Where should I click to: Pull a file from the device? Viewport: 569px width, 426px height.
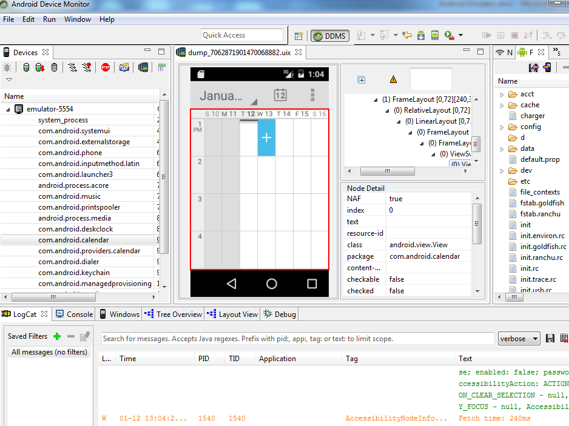[533, 67]
